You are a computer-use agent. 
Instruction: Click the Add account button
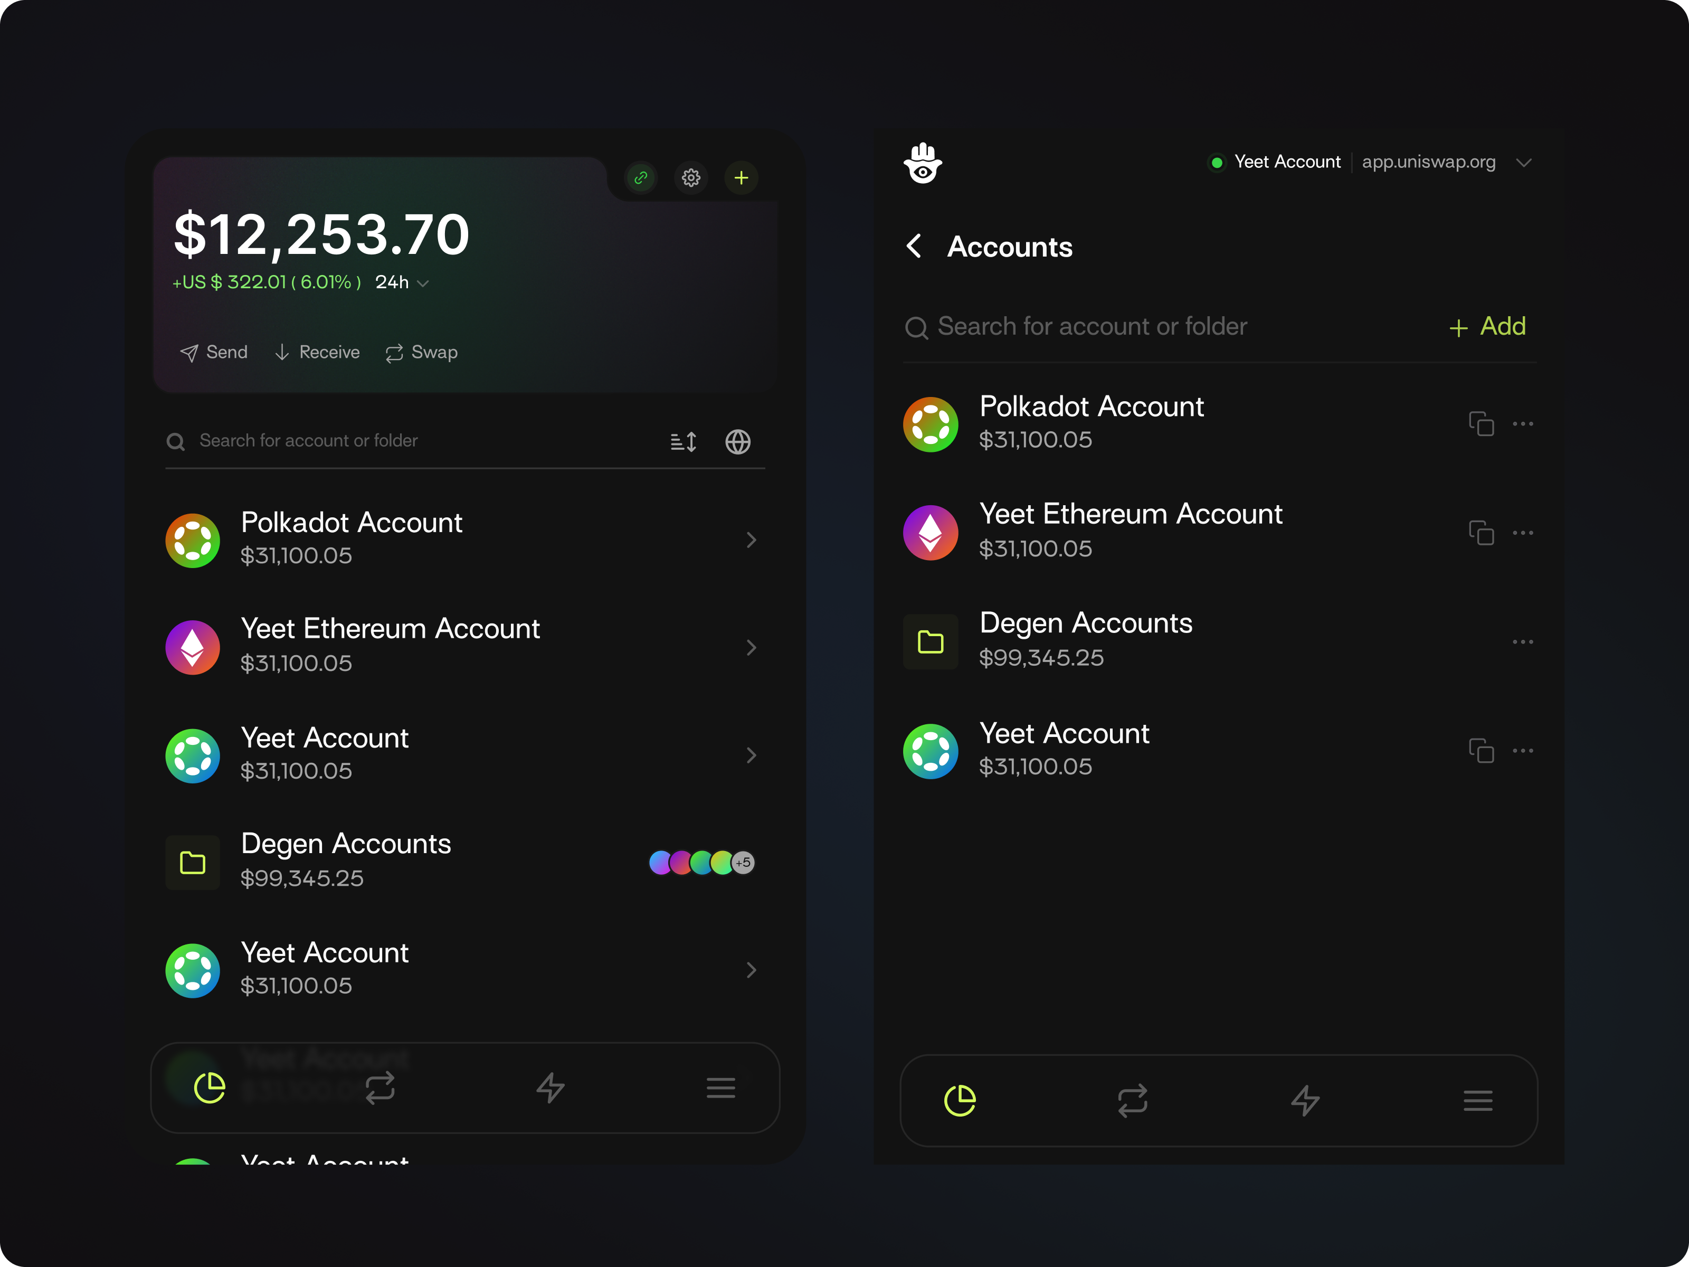1487,327
